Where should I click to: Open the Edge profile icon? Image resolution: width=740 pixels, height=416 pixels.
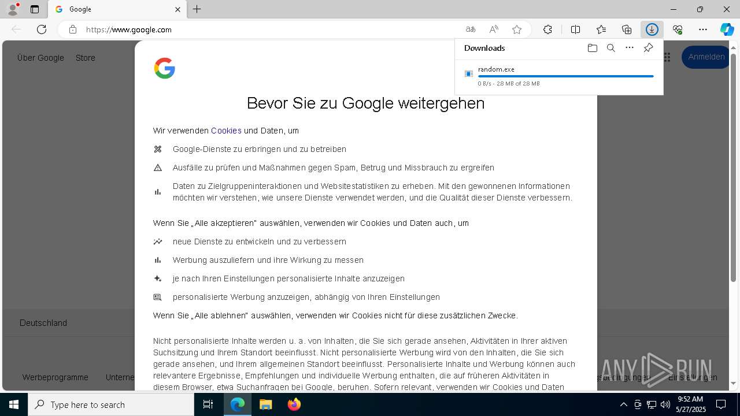coord(13,9)
